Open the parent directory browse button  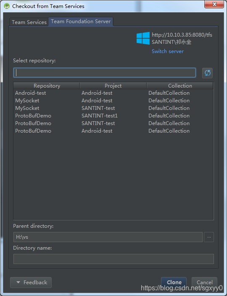coord(209,237)
